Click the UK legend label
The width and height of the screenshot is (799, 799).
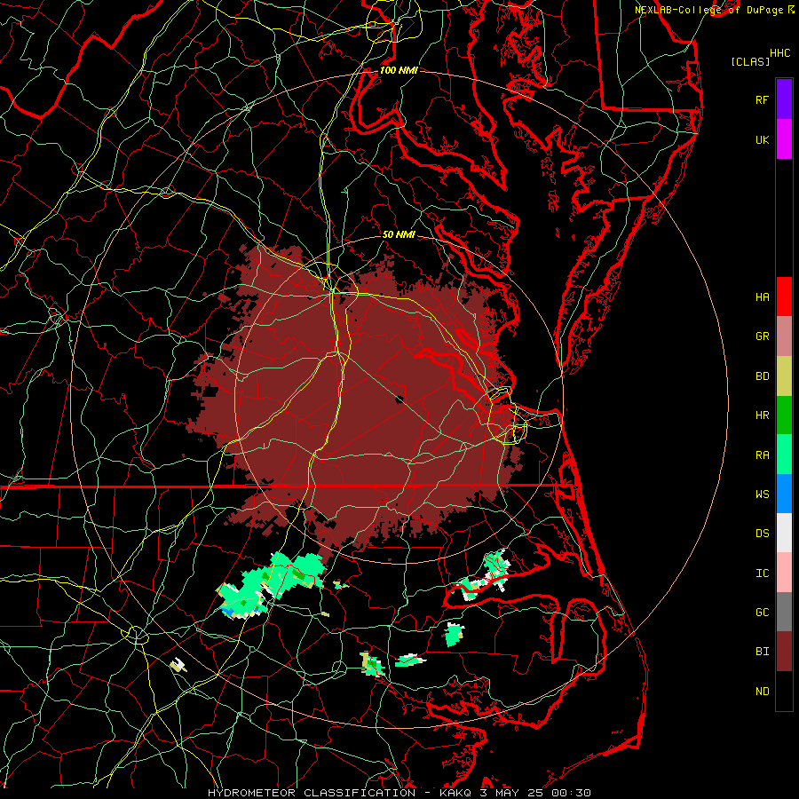762,139
